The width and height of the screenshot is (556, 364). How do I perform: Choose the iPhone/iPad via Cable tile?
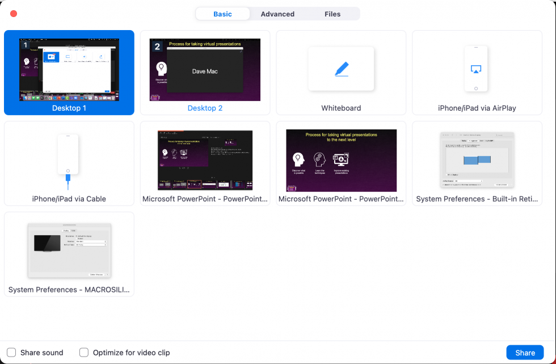pos(69,163)
